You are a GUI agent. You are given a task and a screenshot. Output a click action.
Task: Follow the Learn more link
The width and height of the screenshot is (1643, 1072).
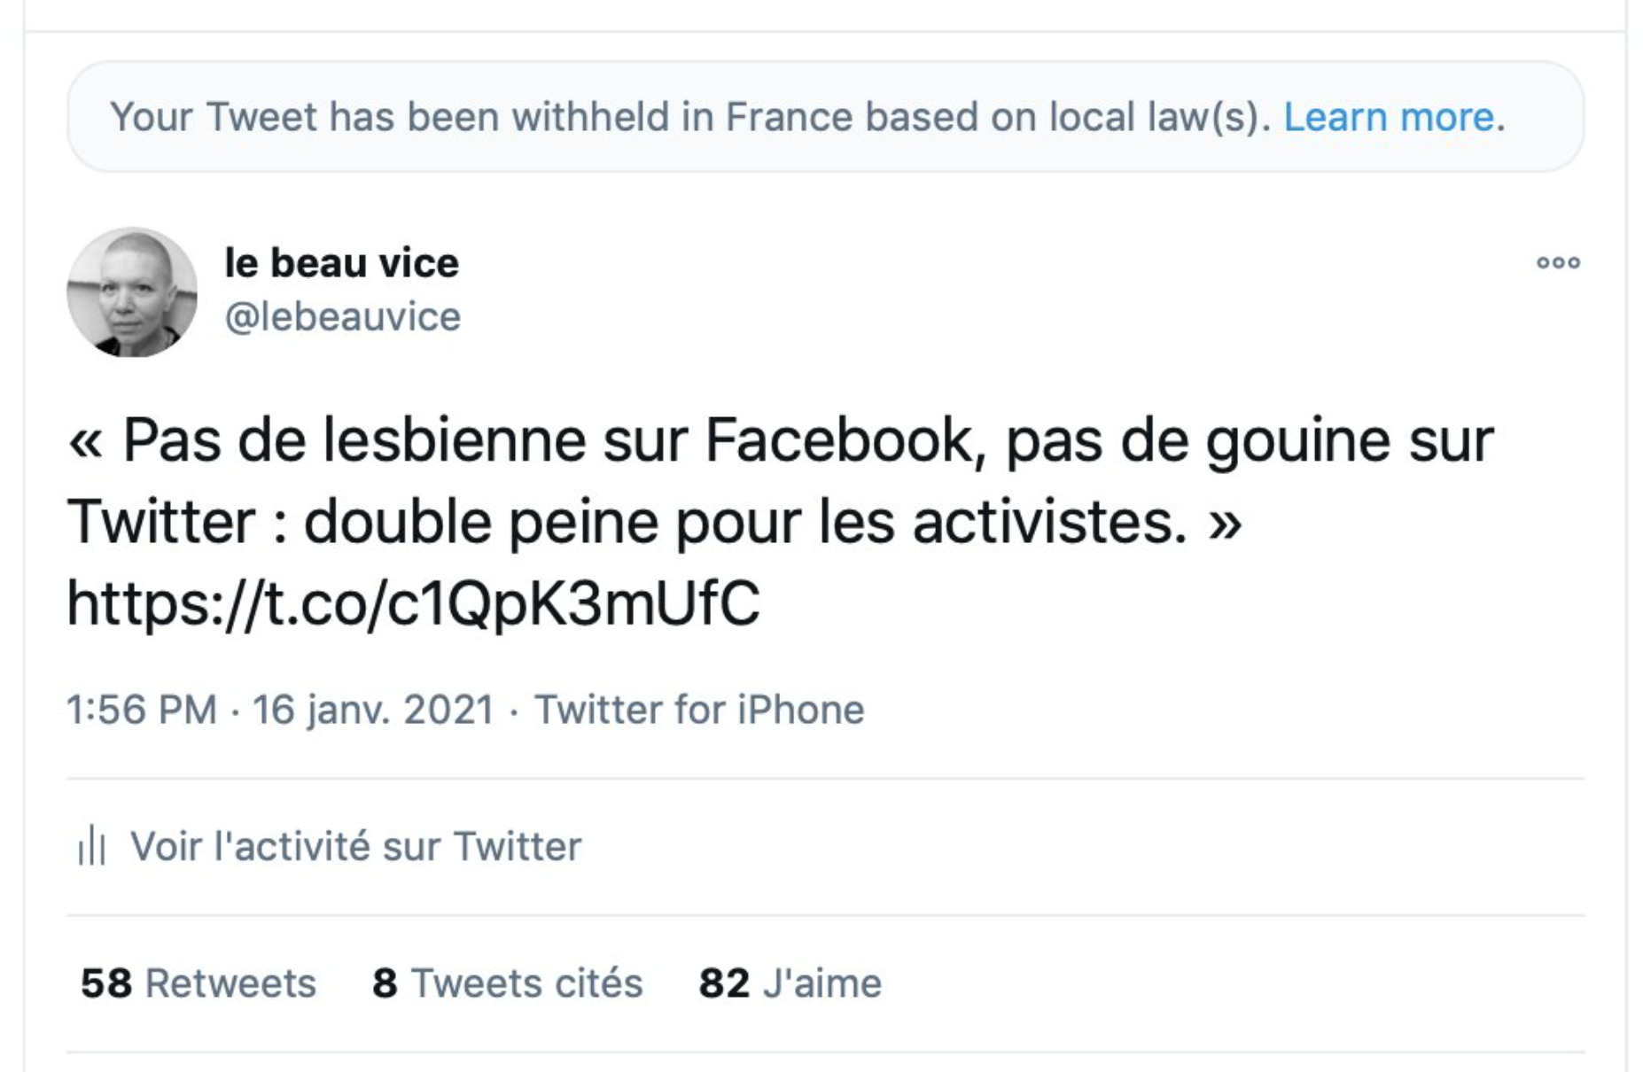pyautogui.click(x=1389, y=117)
